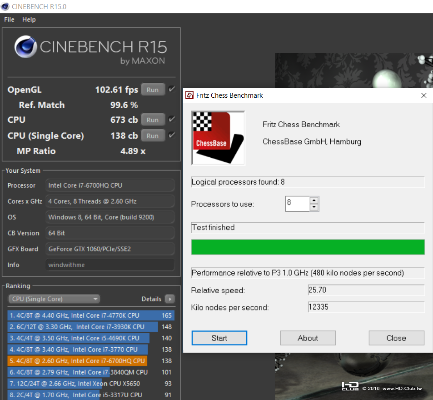The width and height of the screenshot is (433, 400).
Task: Click the ChessBase logo image
Action: tap(218, 138)
